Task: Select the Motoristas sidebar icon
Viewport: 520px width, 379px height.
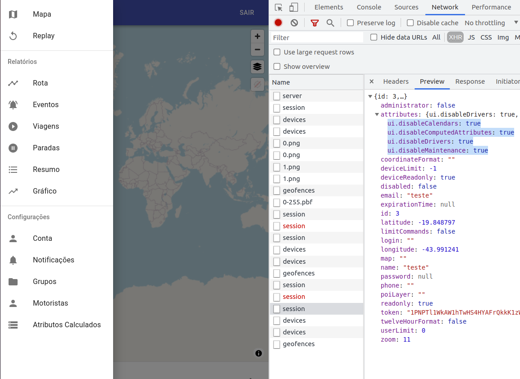Action: point(13,303)
